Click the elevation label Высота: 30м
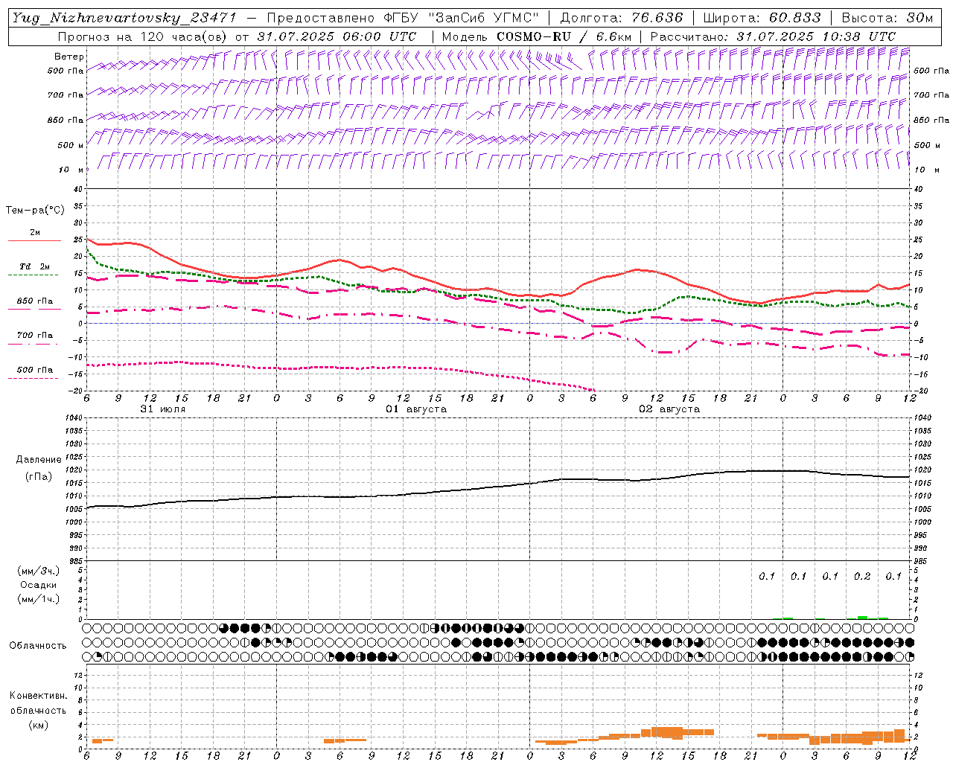The height and width of the screenshot is (762, 953). 887,18
